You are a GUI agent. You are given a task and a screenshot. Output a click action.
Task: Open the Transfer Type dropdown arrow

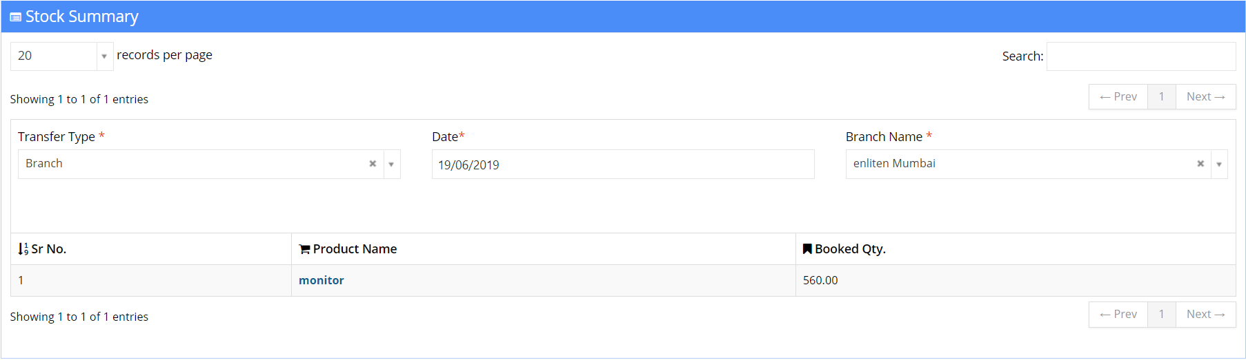[x=391, y=165]
